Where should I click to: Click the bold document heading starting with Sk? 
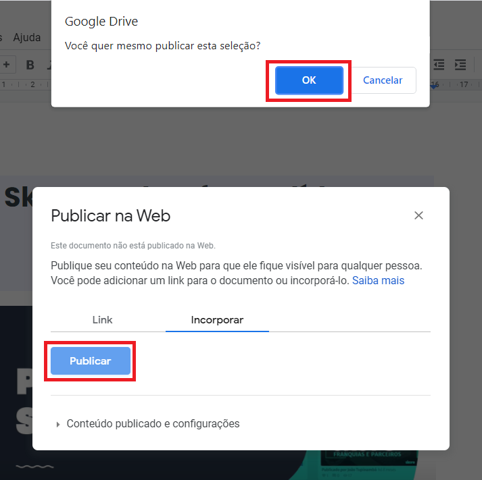click(x=18, y=197)
